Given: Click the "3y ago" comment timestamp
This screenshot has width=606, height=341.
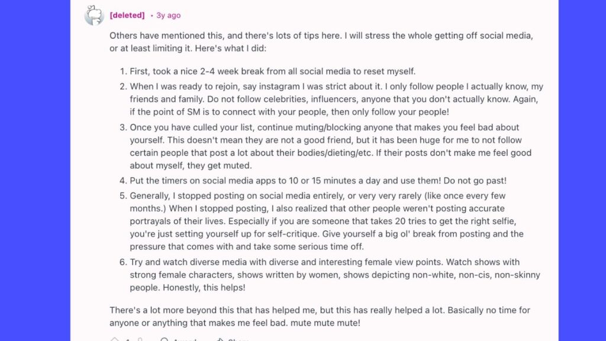Looking at the screenshot, I should pos(169,15).
